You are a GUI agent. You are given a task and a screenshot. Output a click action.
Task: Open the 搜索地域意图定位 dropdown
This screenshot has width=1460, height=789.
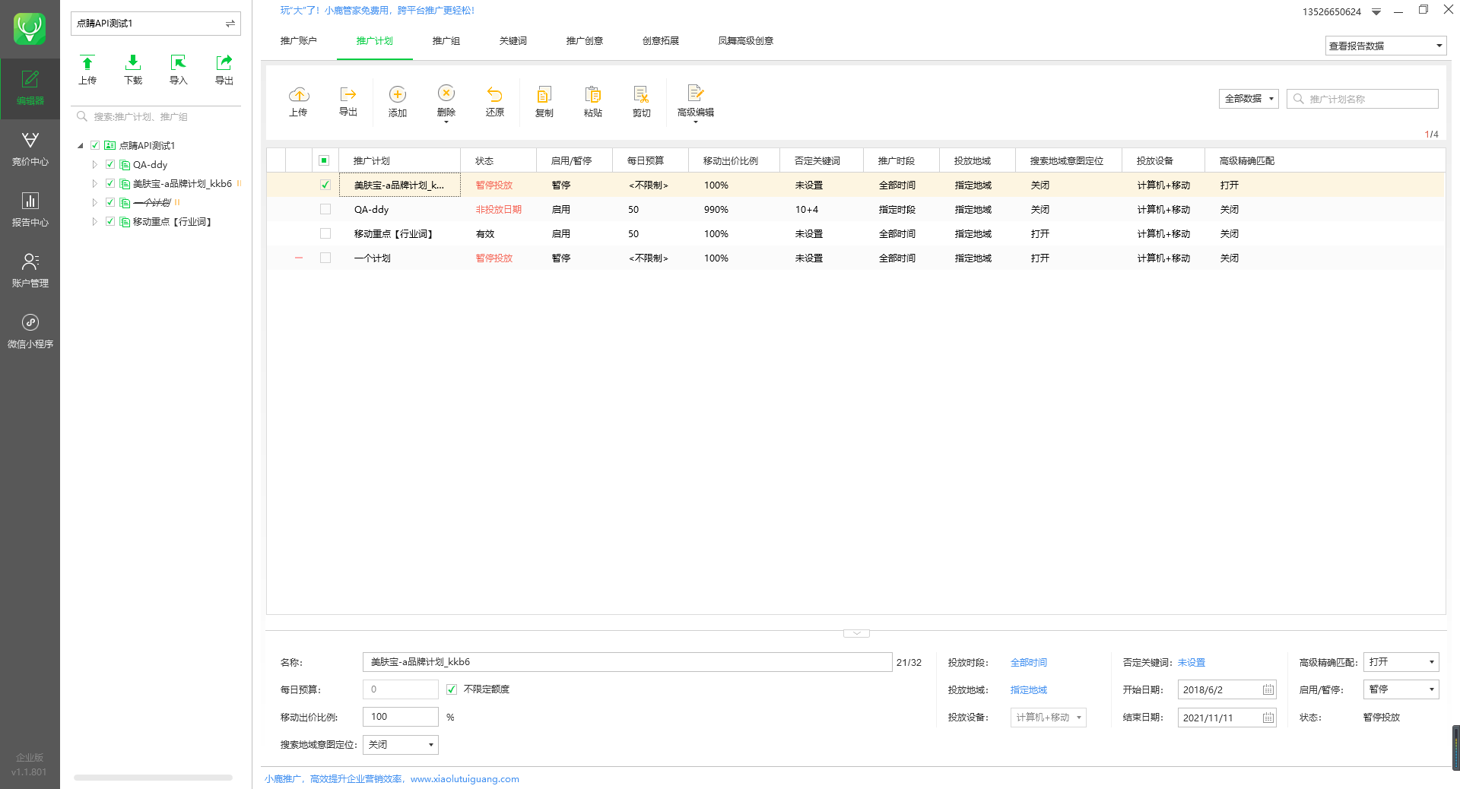pos(400,745)
